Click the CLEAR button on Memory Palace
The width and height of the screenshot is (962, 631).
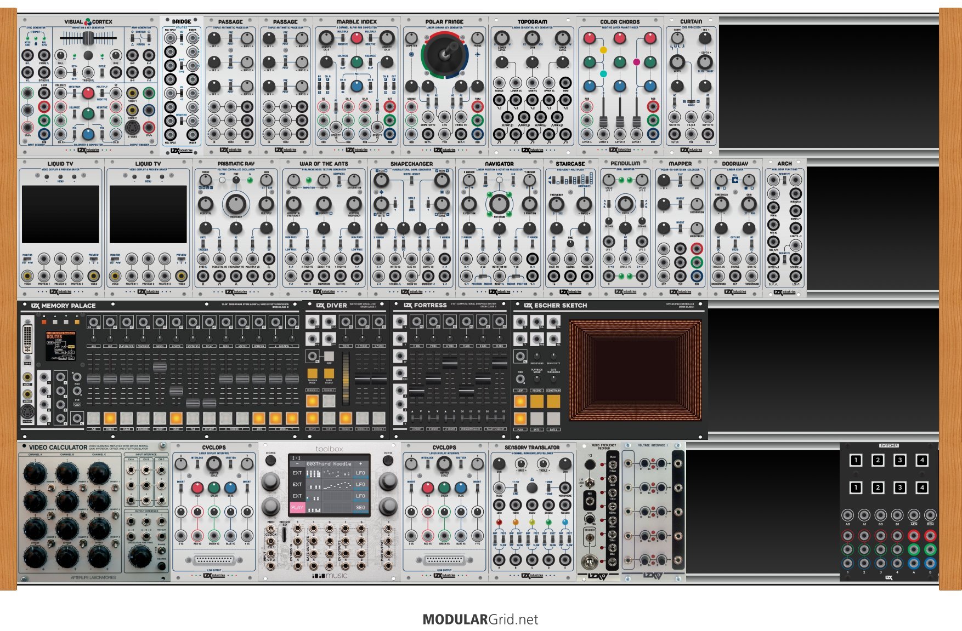[x=126, y=418]
